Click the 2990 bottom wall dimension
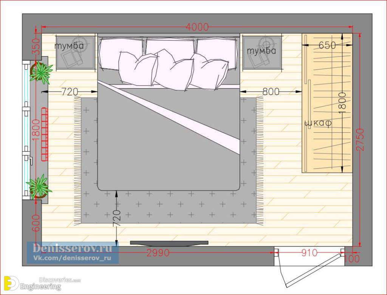The image size is (387, 295). pos(158,253)
